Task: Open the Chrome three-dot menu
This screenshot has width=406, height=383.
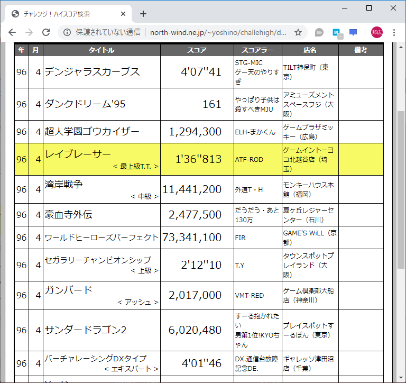Action: click(x=394, y=32)
